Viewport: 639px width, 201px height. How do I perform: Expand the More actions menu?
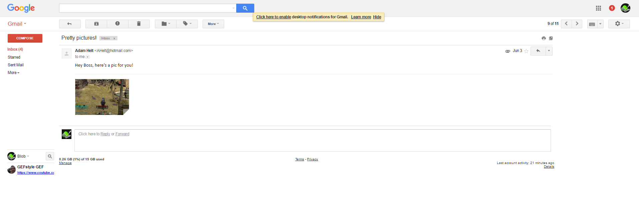click(213, 24)
